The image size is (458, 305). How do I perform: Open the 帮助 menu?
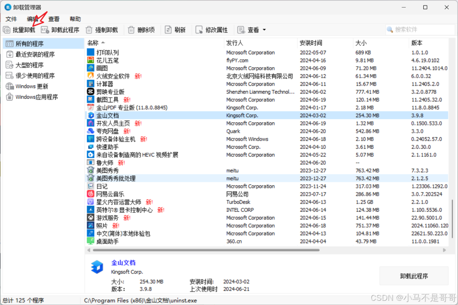pyautogui.click(x=75, y=19)
